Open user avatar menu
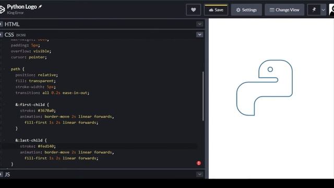 click(331, 10)
